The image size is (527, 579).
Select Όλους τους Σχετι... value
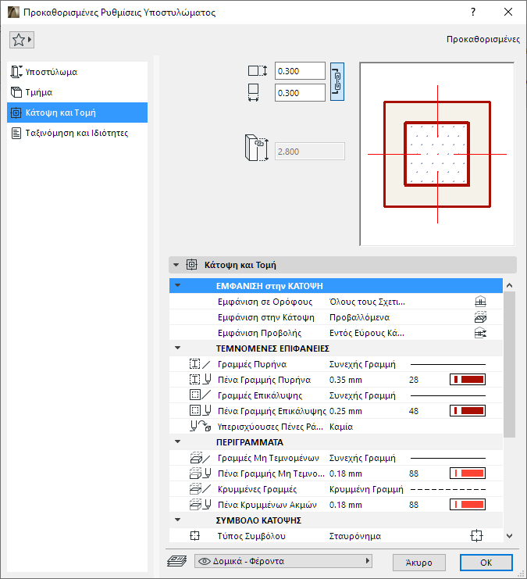[x=367, y=302]
